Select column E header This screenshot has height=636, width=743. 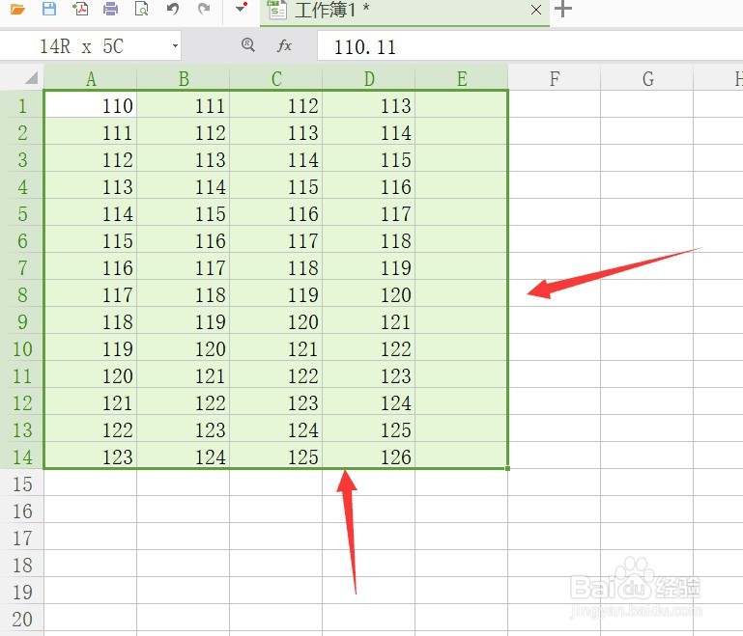(462, 78)
